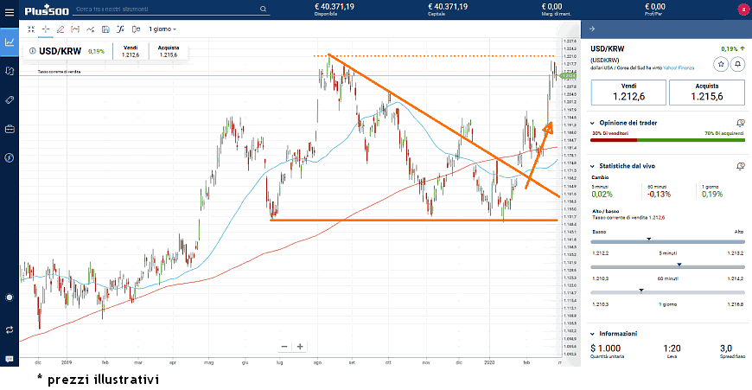Screen dimensions: 752x390
Task: Toggle the light/dark theme icon in sidebar
Action: (x=10, y=297)
